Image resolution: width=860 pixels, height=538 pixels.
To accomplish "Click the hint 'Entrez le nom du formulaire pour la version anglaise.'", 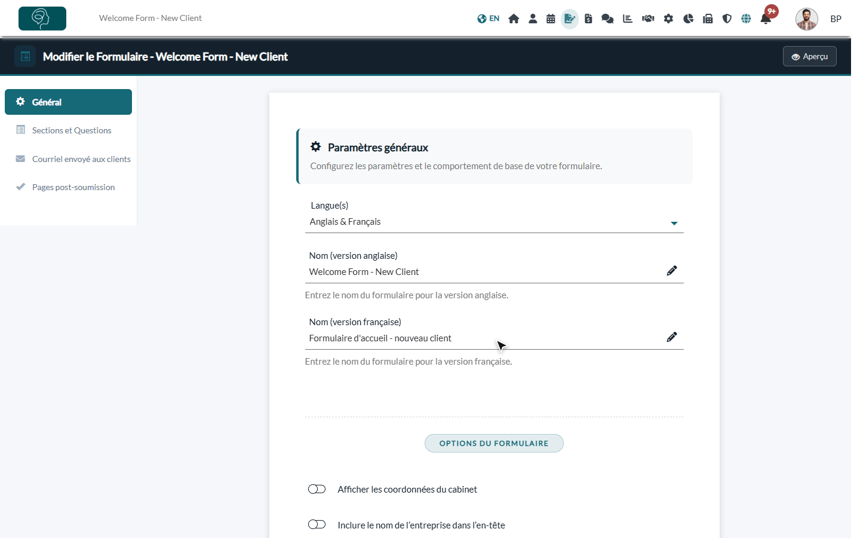I will [x=407, y=295].
